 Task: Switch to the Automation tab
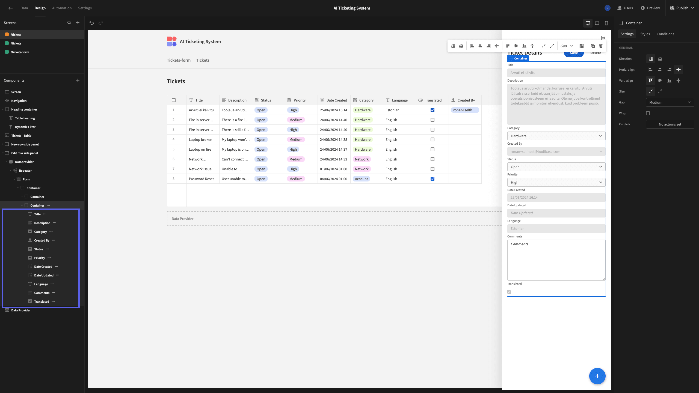(x=62, y=8)
